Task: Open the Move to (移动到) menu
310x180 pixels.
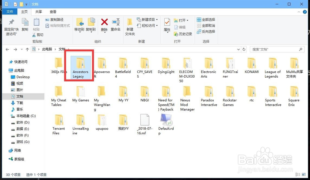Action: coord(79,25)
